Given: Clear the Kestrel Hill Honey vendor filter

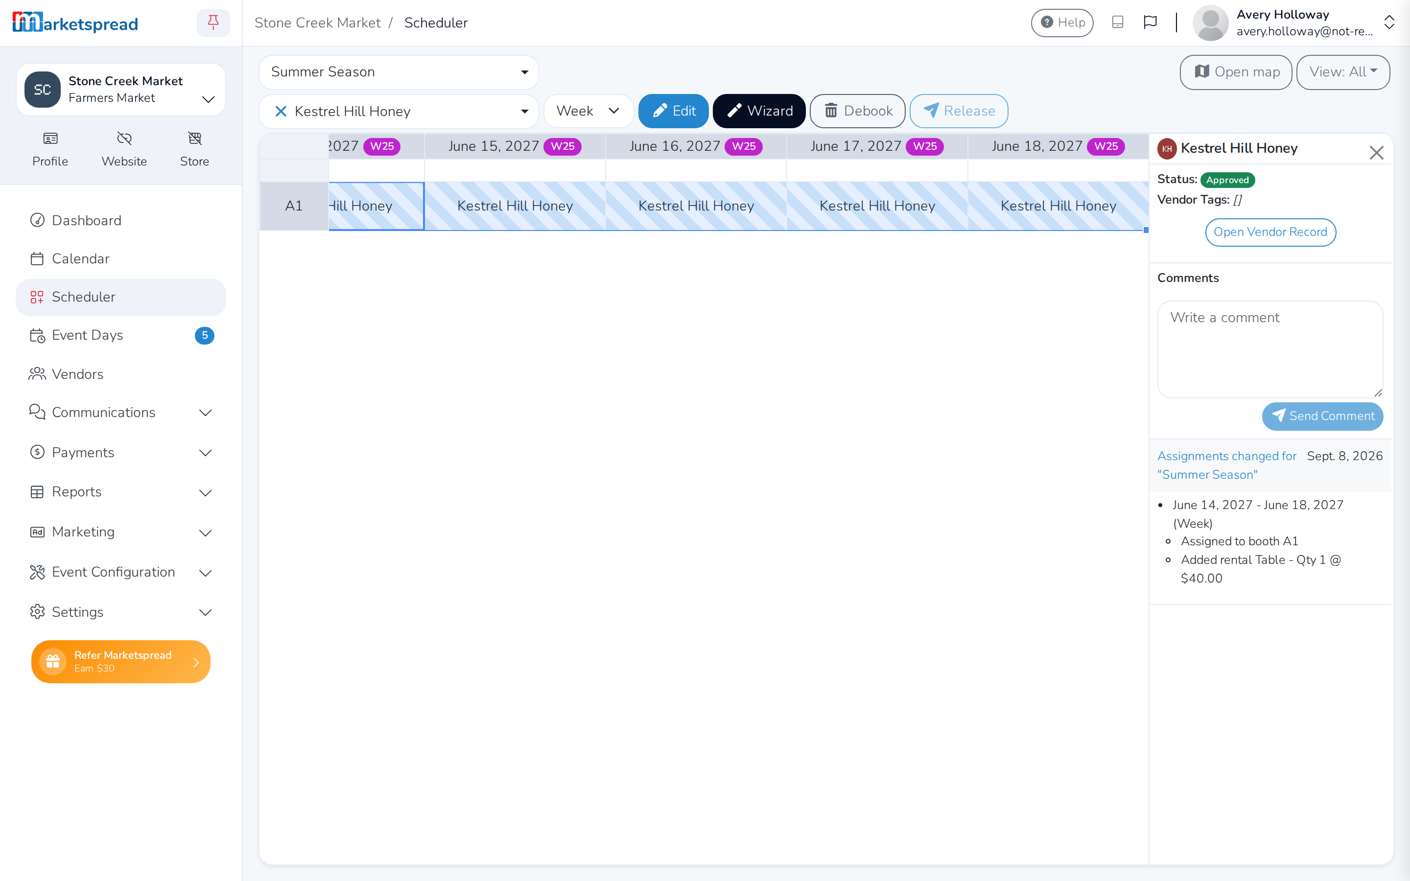Looking at the screenshot, I should (281, 111).
